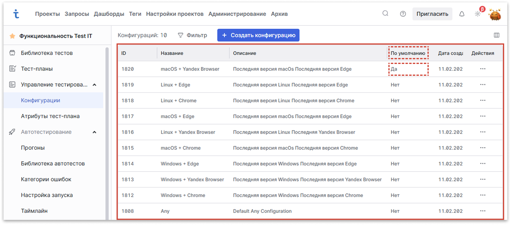Click the favorite star next to project name
Screen dimensions: 511x225
click(12, 36)
